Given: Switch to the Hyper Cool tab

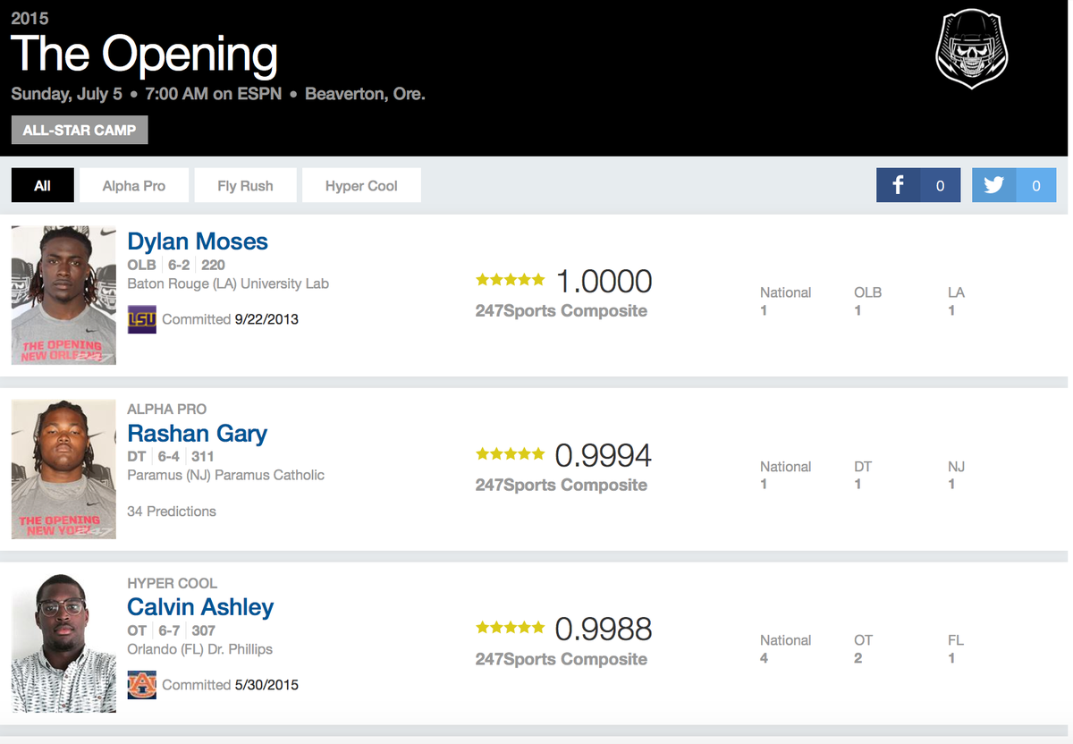Looking at the screenshot, I should [x=361, y=185].
